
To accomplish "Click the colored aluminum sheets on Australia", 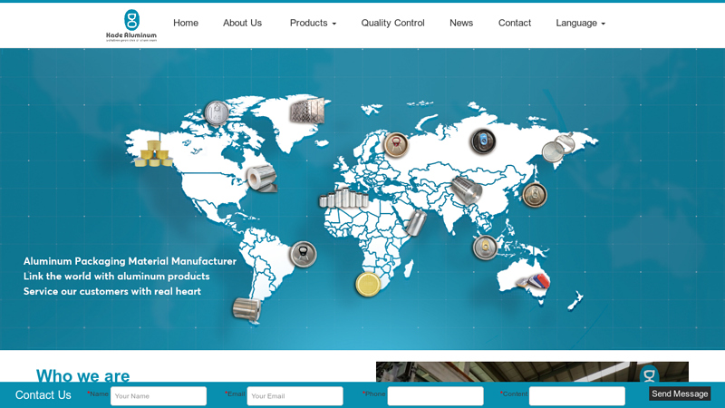I will coord(534,281).
